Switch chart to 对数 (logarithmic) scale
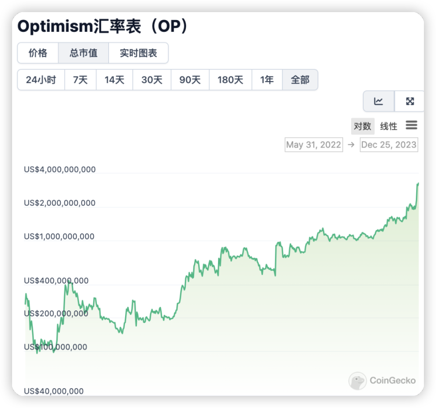Viewport: 436px width, 408px height. 362,126
